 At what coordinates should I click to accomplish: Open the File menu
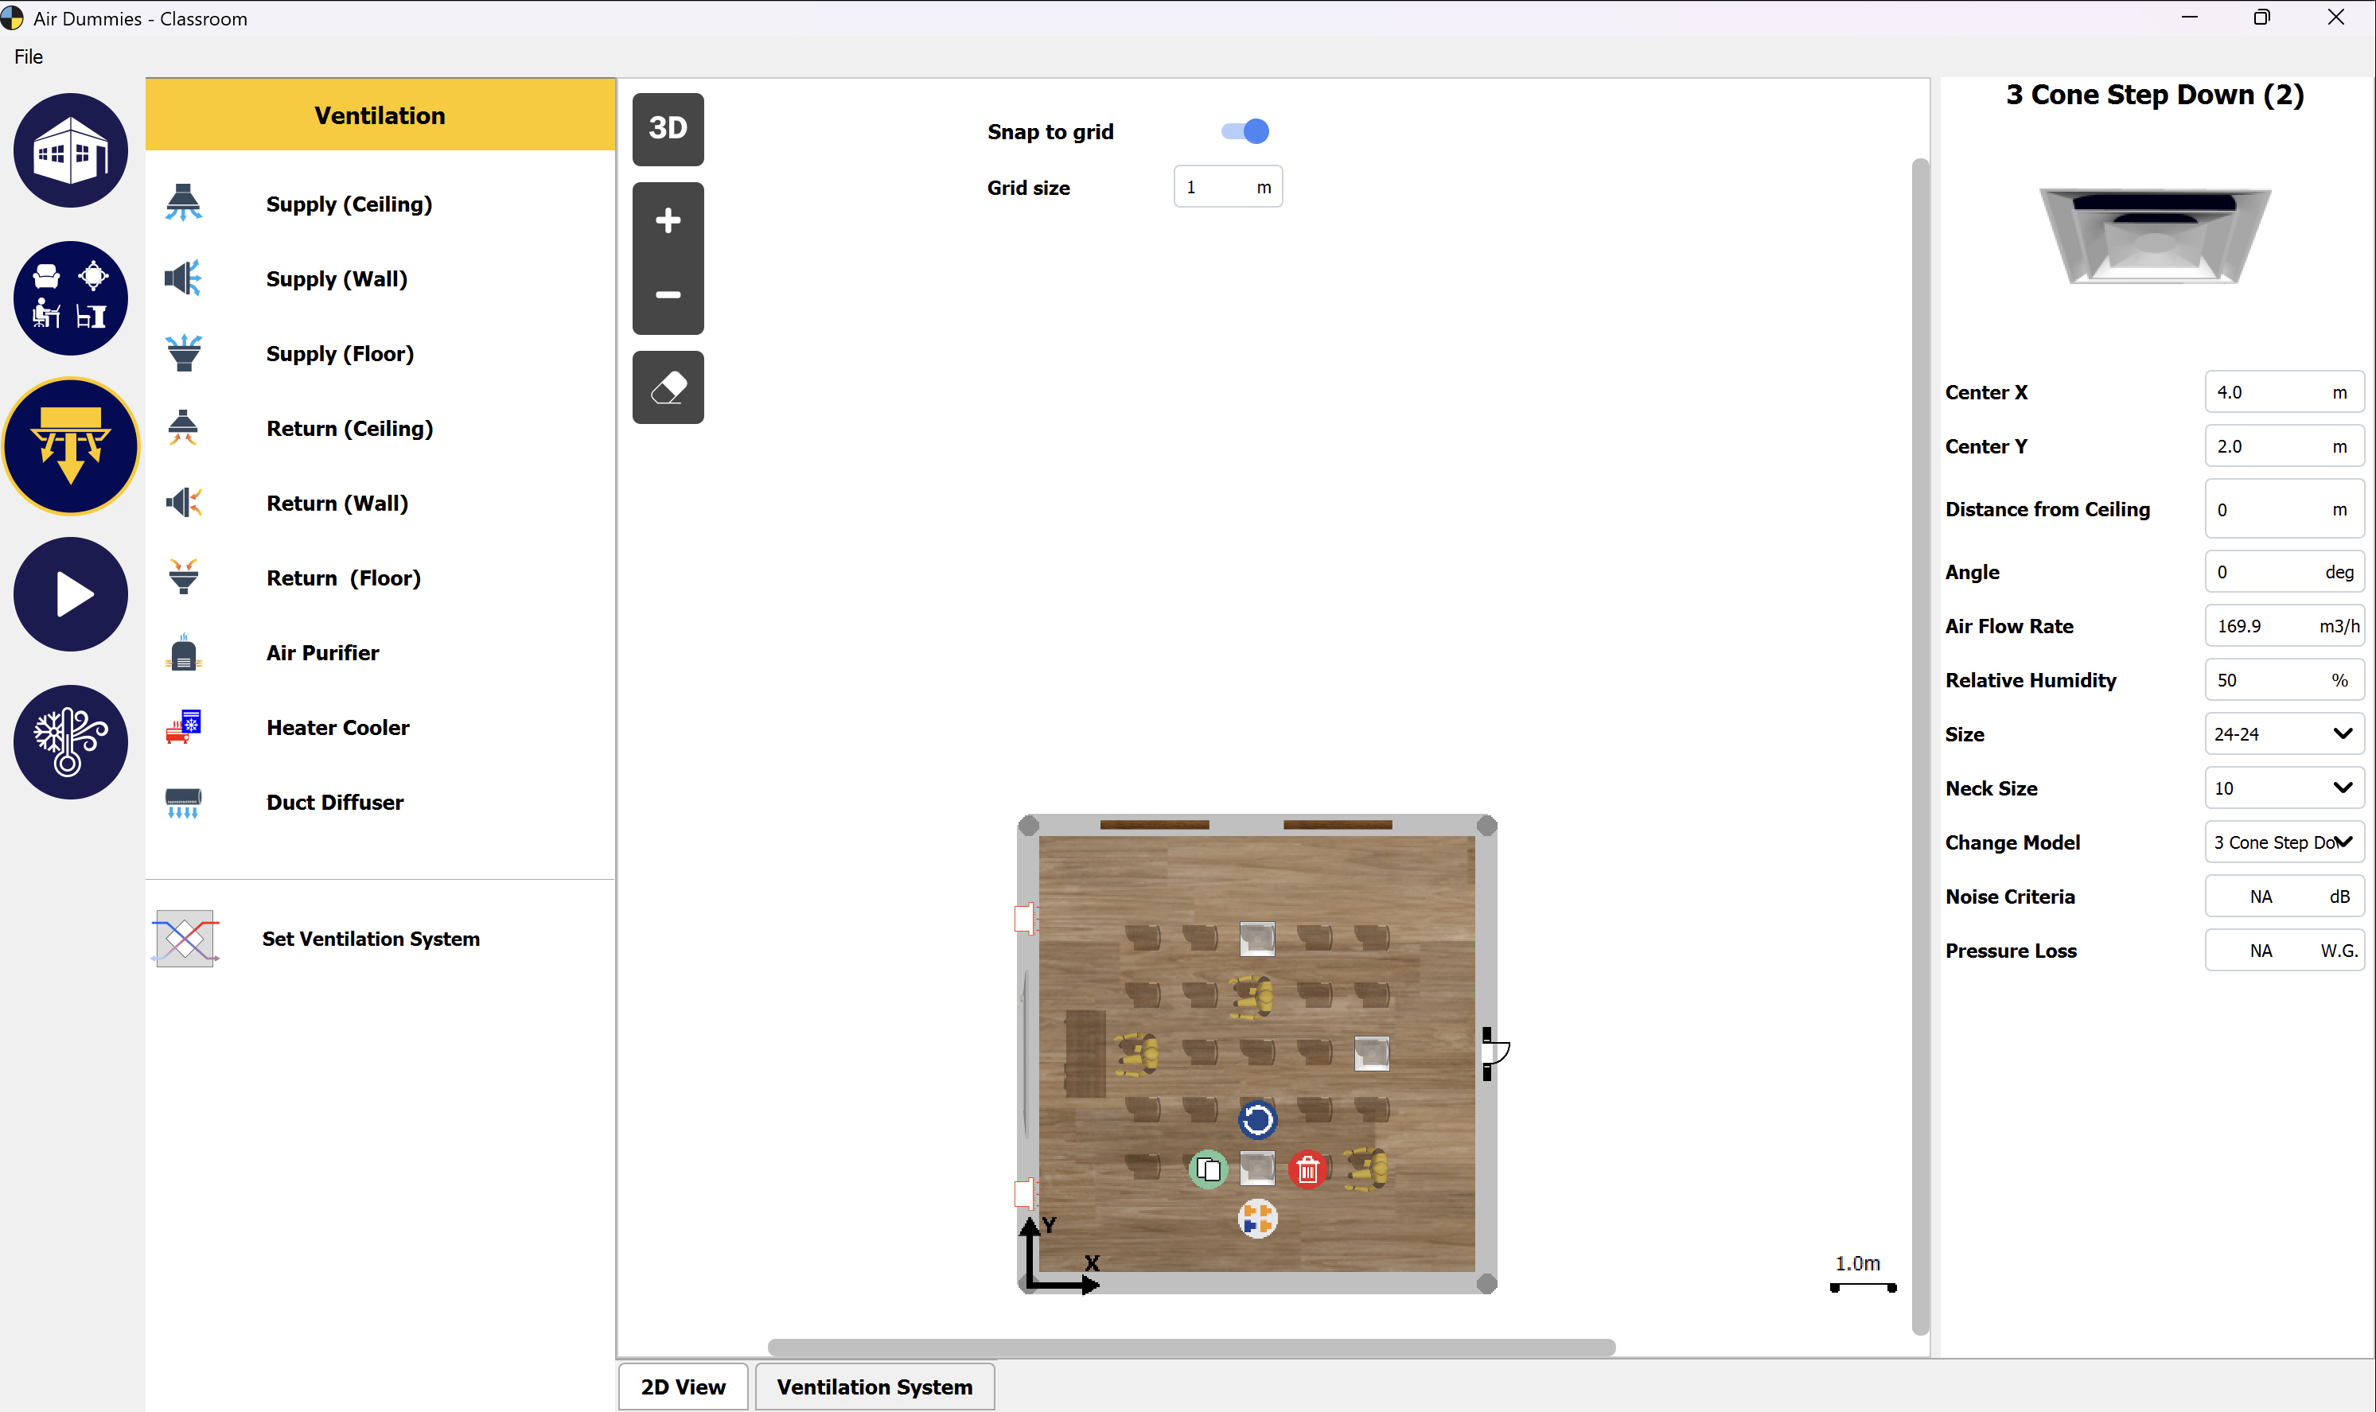[29, 57]
